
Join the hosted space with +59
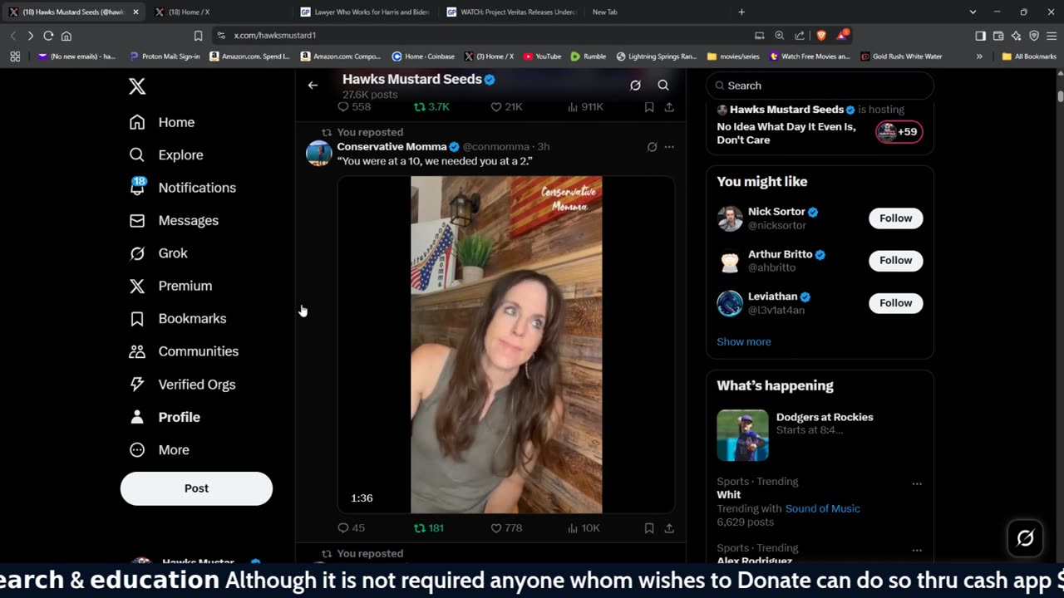tap(899, 131)
